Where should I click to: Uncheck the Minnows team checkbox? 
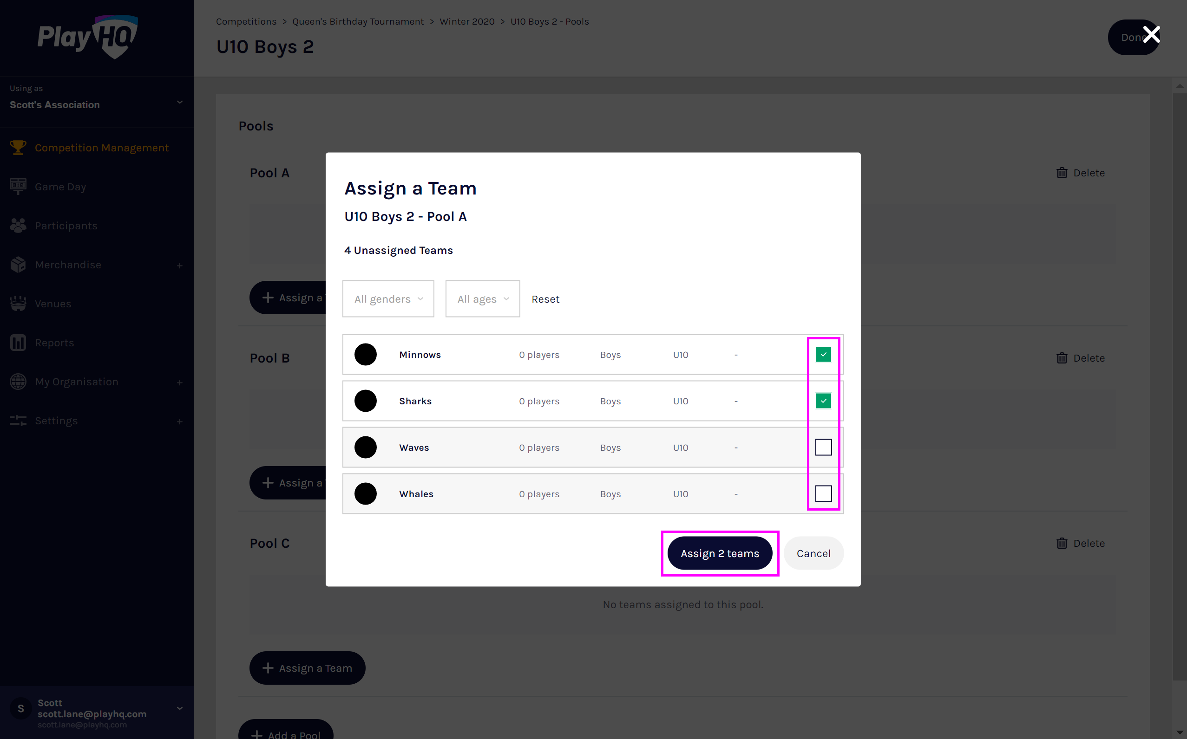[823, 354]
